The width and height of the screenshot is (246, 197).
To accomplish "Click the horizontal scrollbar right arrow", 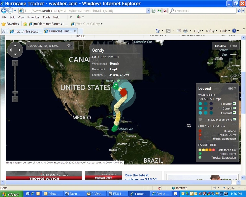I will click(239, 183).
